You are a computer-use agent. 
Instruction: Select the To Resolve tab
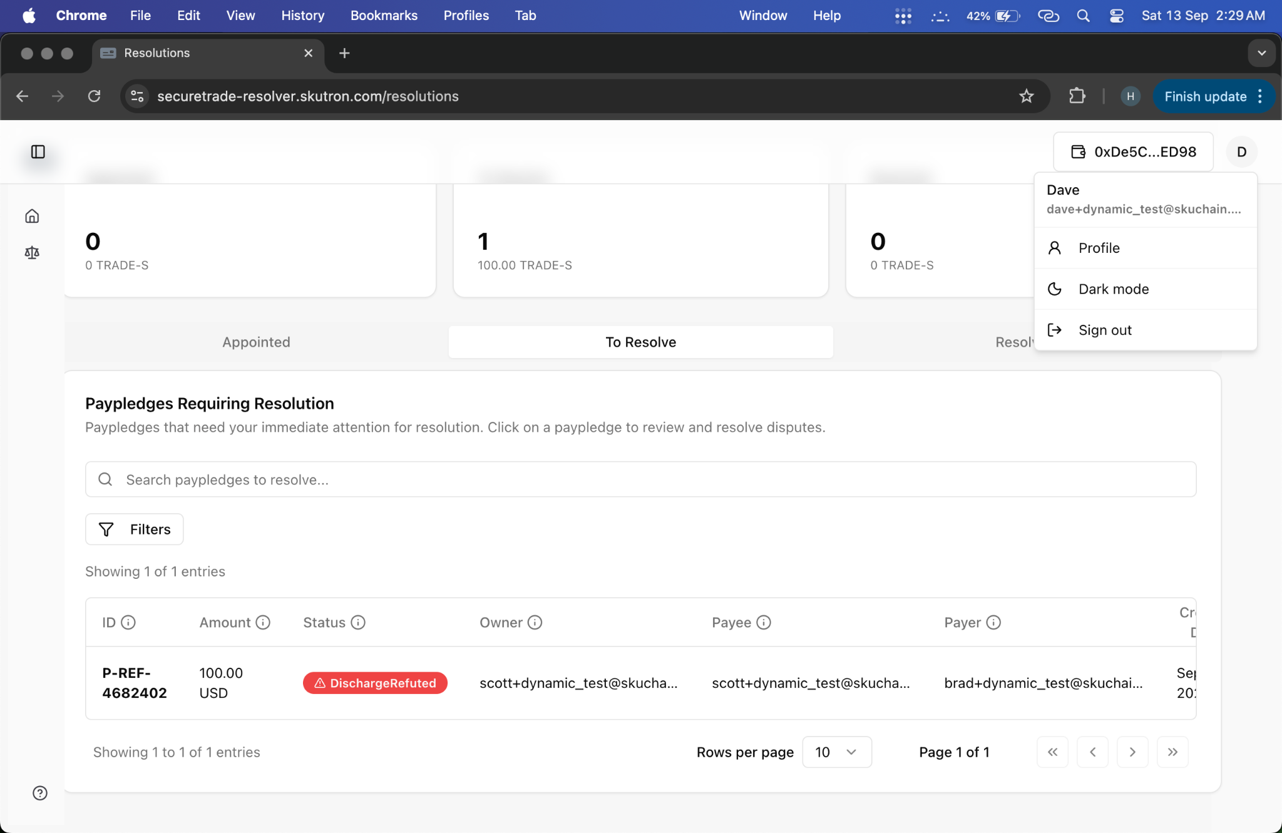(640, 342)
